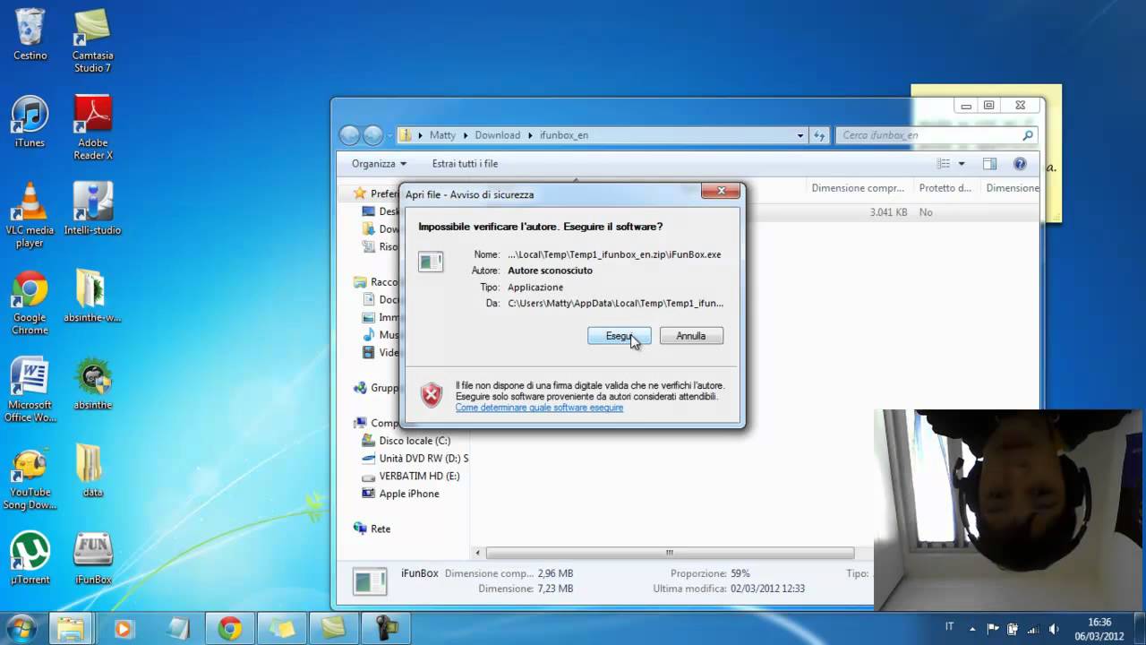The width and height of the screenshot is (1146, 645).
Task: Sort by 'Protetto d...' column header
Action: point(945,188)
